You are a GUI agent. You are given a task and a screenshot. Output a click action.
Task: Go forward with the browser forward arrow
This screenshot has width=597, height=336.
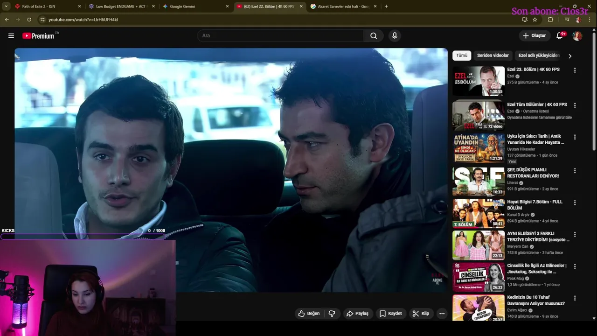pyautogui.click(x=18, y=20)
